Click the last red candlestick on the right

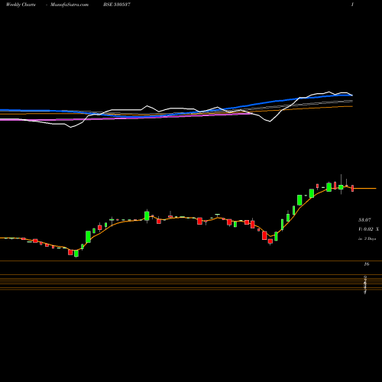click(353, 188)
